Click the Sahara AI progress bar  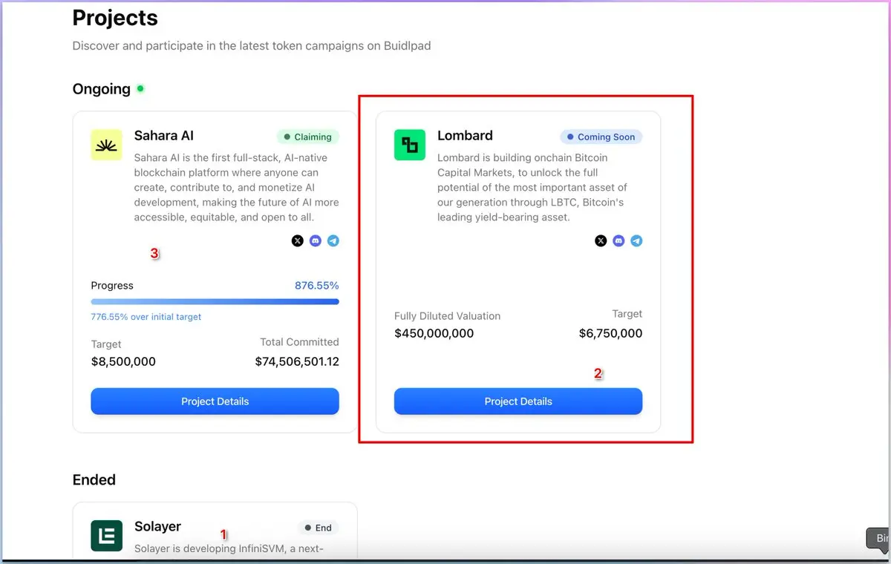(x=215, y=302)
